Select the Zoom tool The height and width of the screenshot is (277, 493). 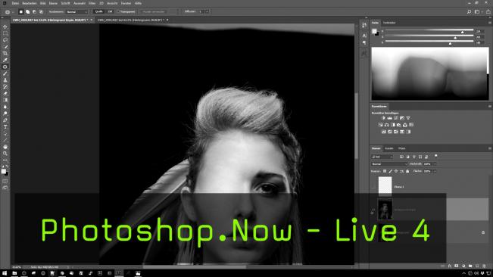click(5, 154)
